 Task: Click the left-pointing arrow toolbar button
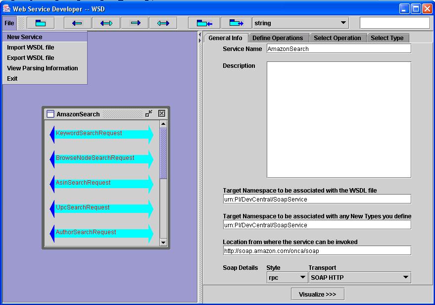(x=77, y=23)
